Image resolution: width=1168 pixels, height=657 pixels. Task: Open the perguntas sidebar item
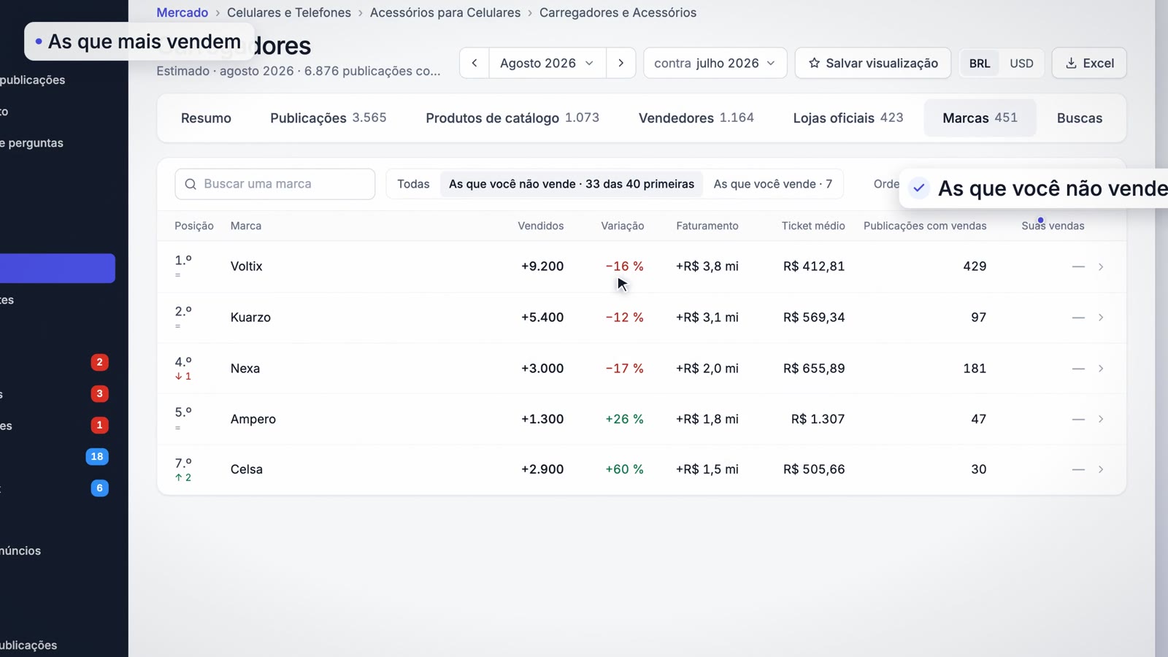coord(32,143)
